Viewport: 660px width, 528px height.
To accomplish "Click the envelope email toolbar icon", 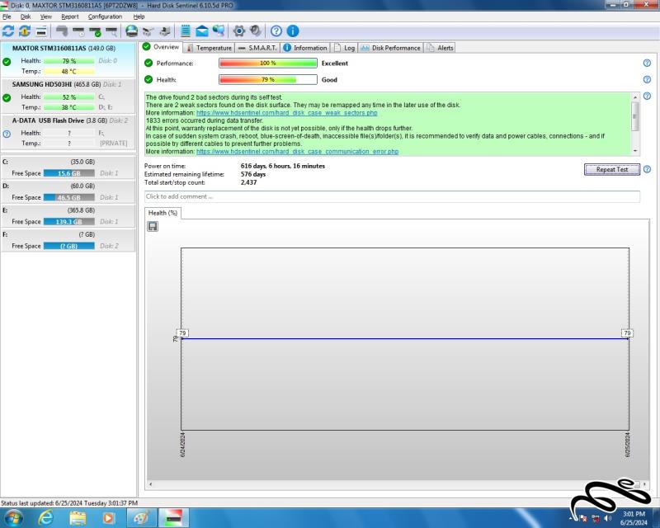I will (202, 31).
